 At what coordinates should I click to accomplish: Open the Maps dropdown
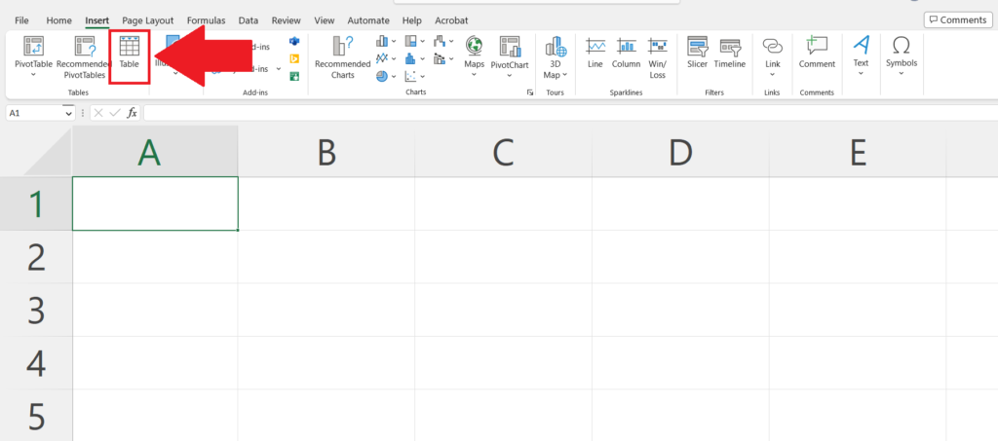[474, 75]
